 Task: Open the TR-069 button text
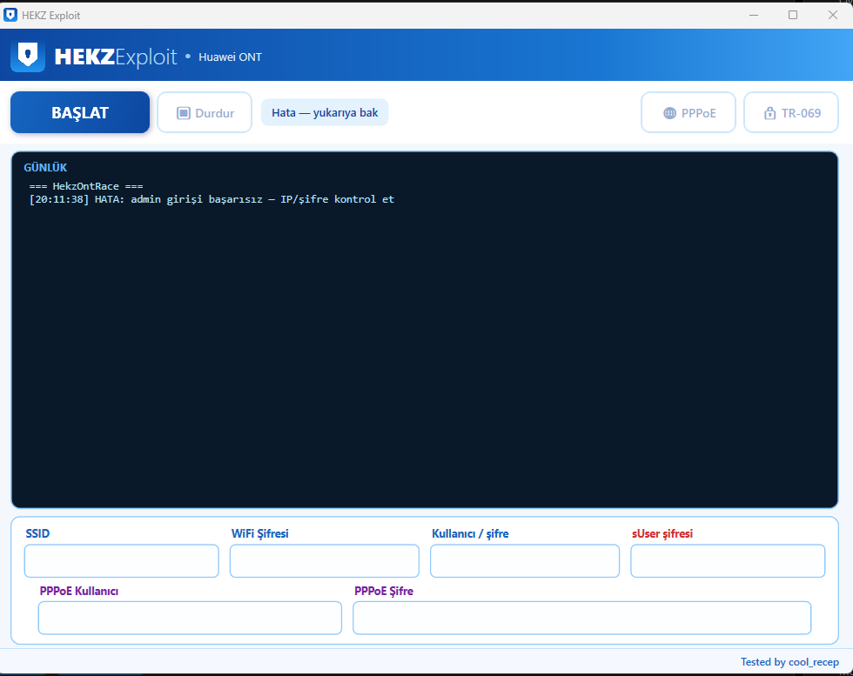pos(802,113)
